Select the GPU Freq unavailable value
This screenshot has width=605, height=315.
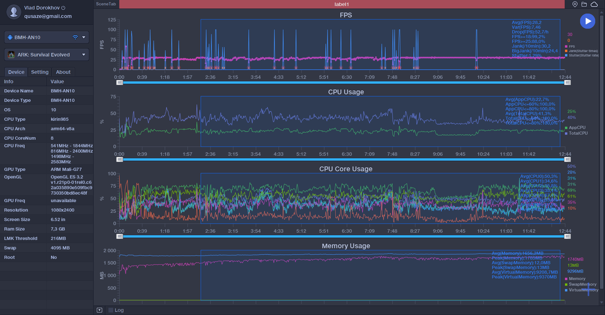pos(64,201)
